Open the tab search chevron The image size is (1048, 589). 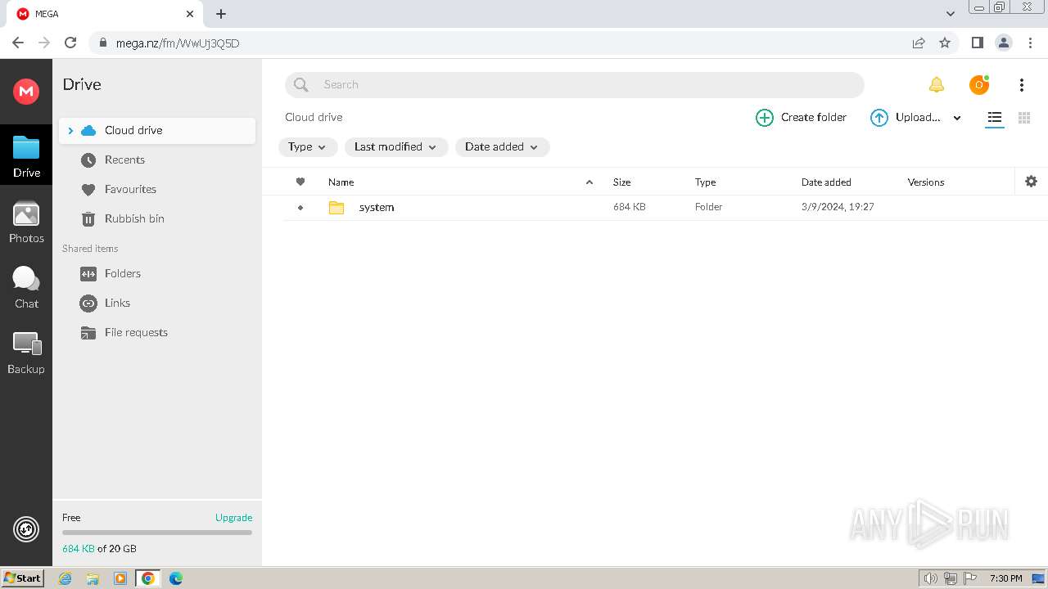click(950, 14)
